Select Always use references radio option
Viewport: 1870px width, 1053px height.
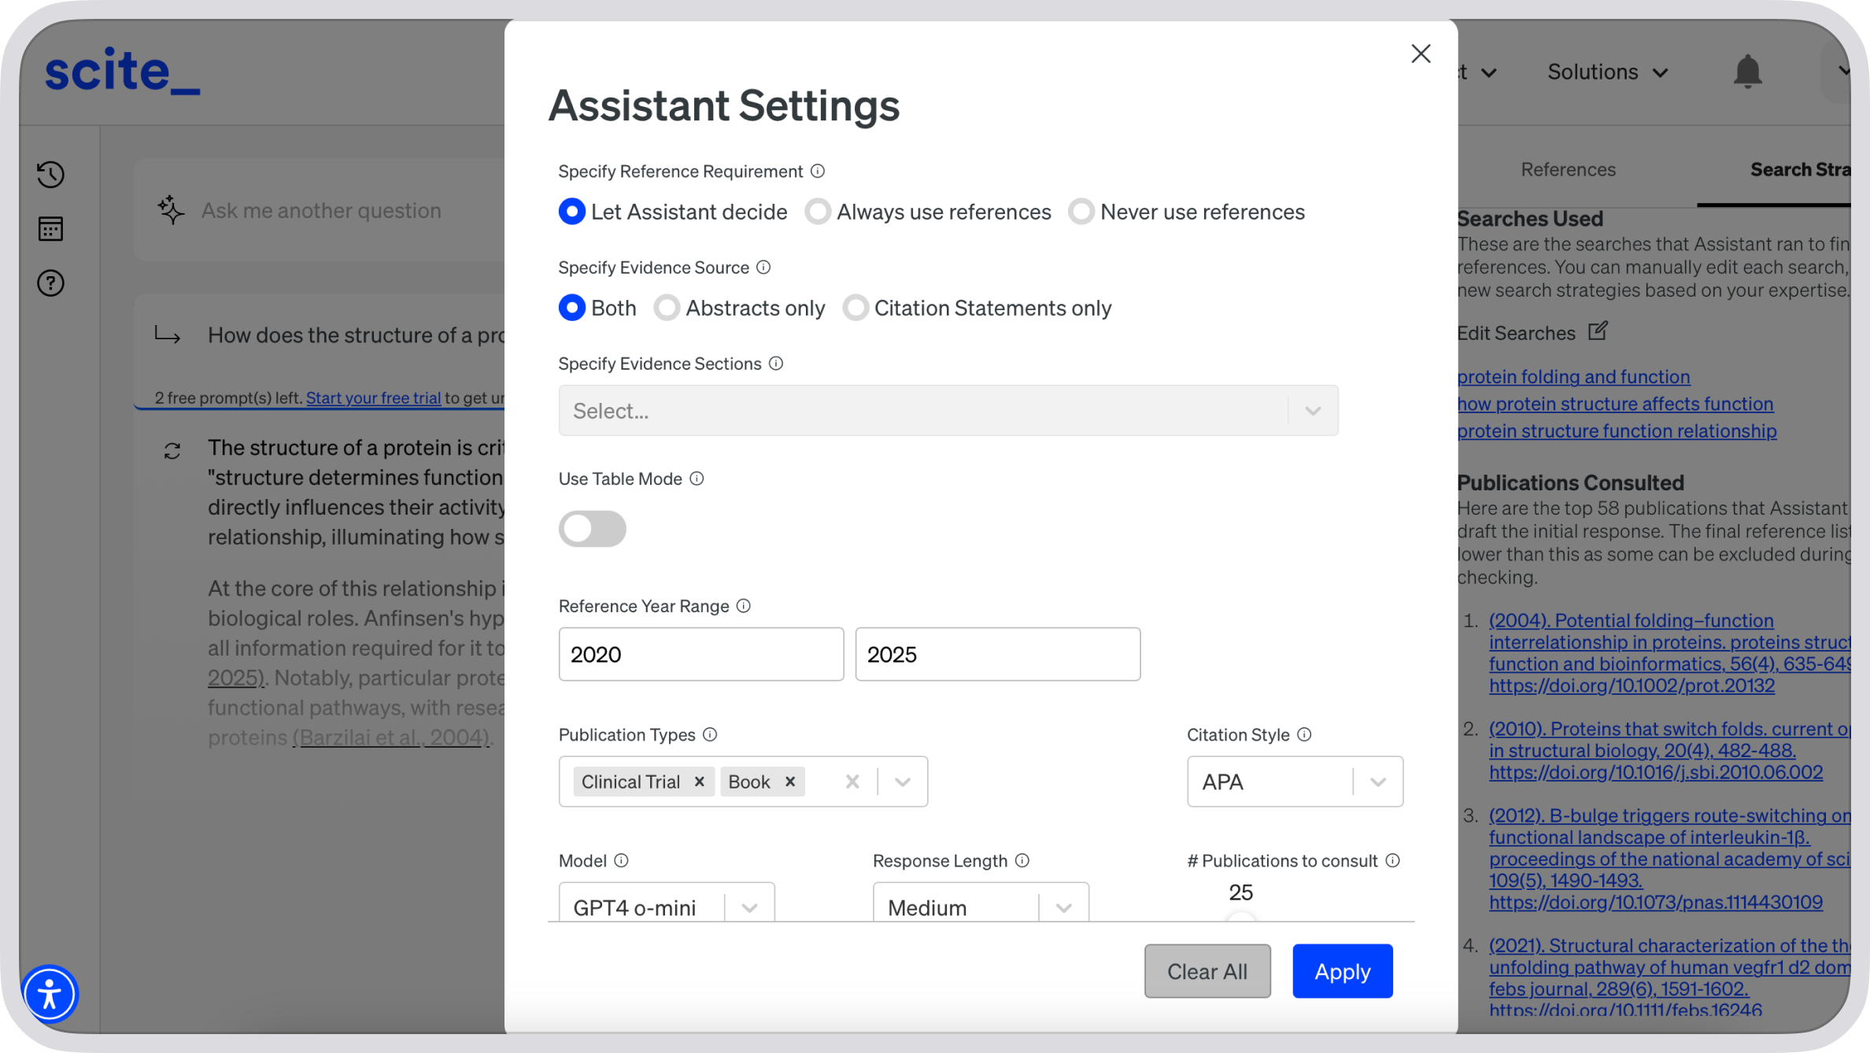[x=819, y=212]
